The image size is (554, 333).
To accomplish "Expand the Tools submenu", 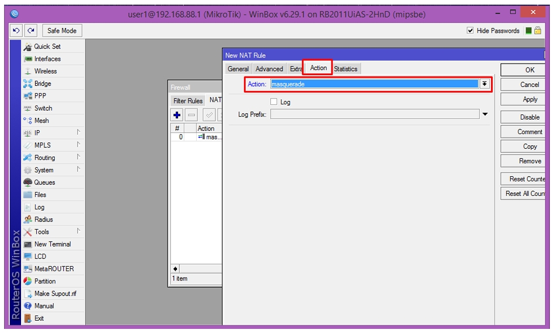I will tap(78, 232).
